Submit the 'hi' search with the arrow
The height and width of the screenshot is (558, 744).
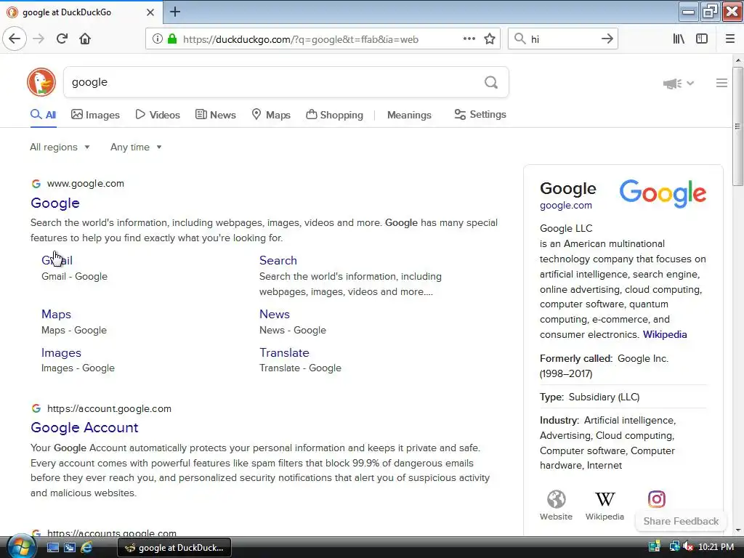point(607,39)
